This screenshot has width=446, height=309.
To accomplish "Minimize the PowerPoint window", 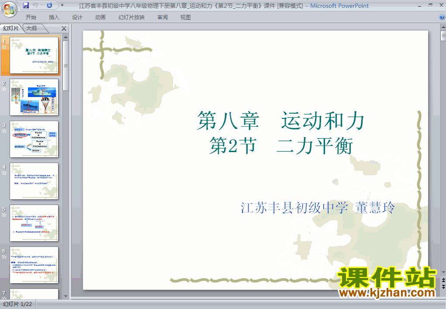I will [420, 5].
